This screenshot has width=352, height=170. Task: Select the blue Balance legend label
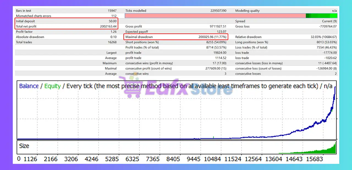point(29,86)
